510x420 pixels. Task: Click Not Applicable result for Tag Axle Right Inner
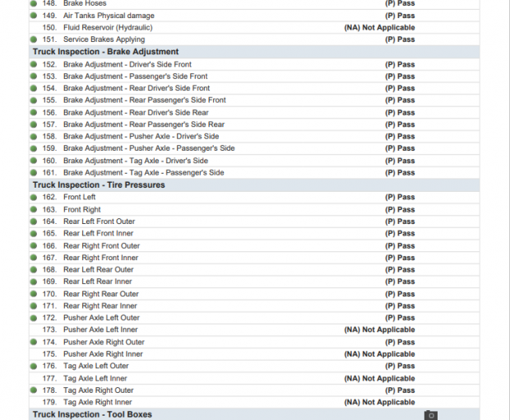379,403
